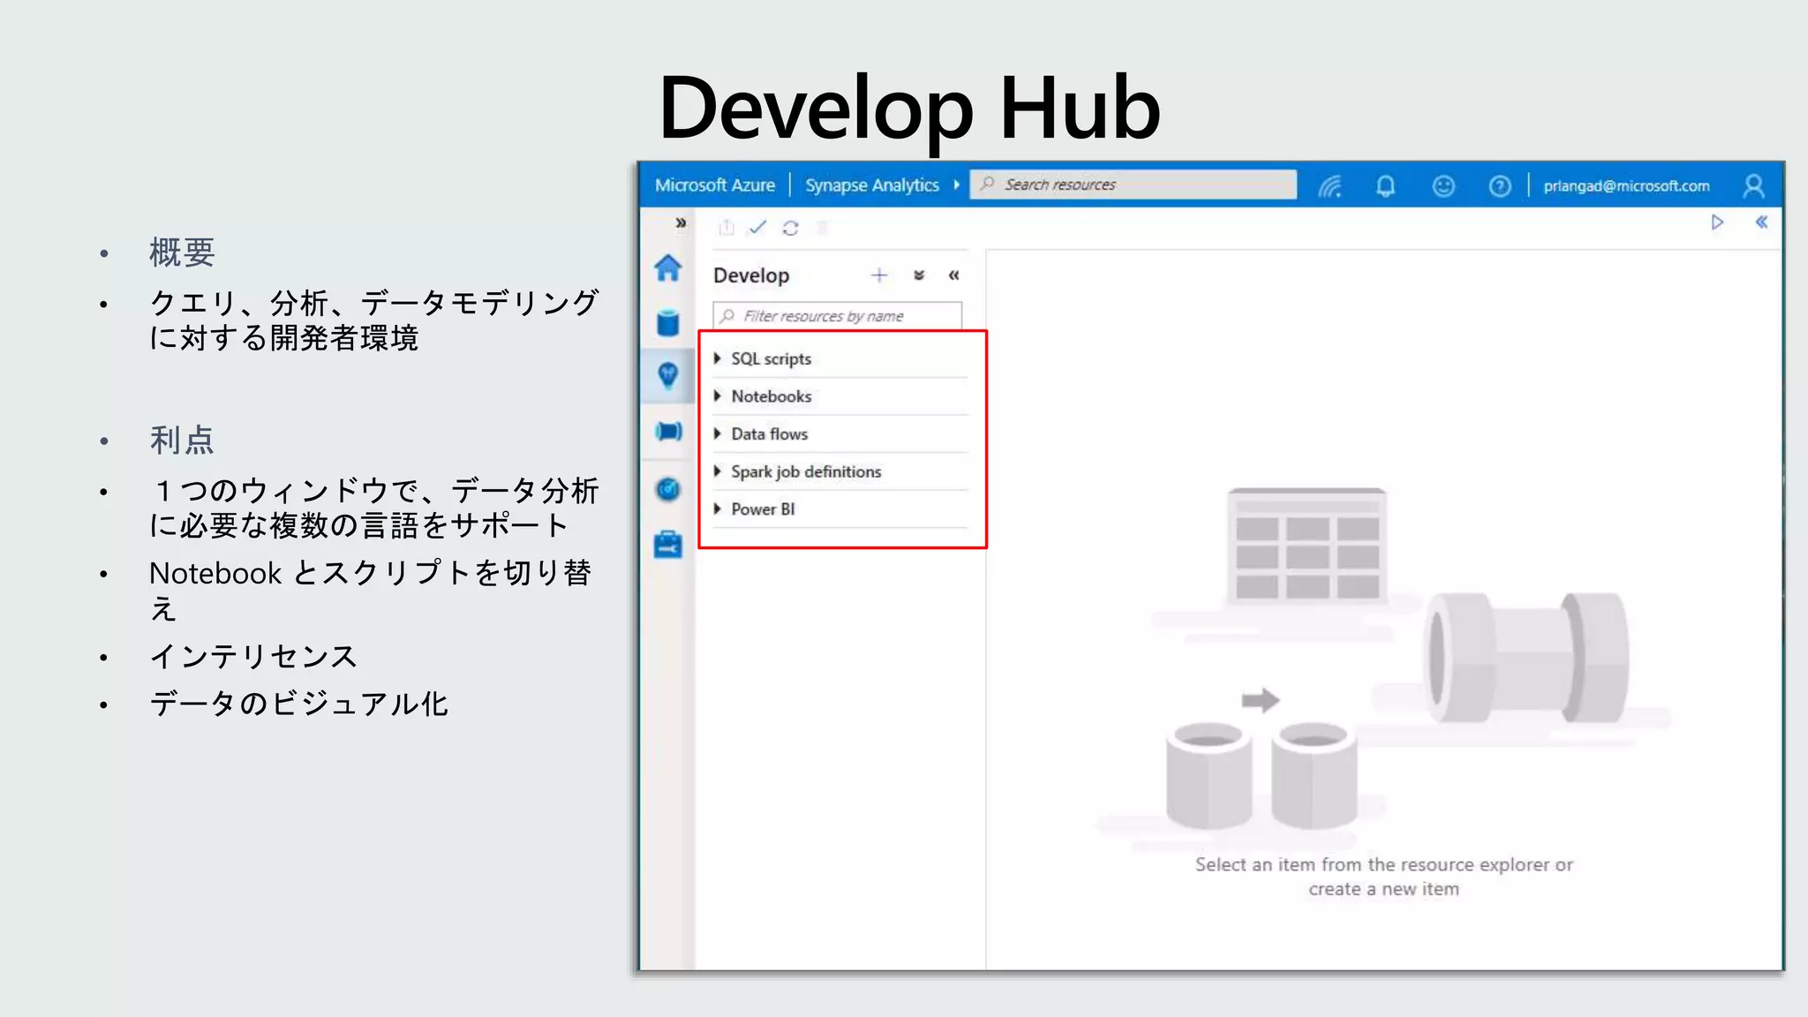Open the Home hub icon
Image resolution: width=1808 pixels, height=1017 pixels.
(x=668, y=267)
